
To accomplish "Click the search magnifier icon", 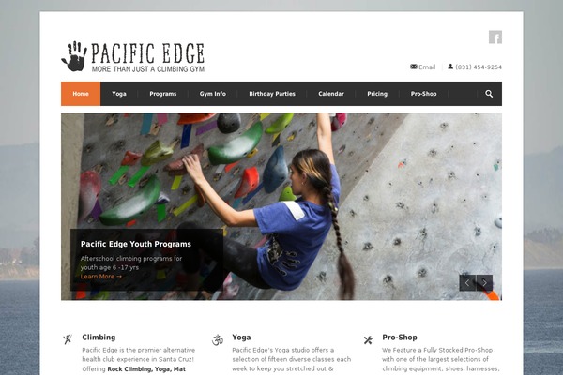I will 489,94.
